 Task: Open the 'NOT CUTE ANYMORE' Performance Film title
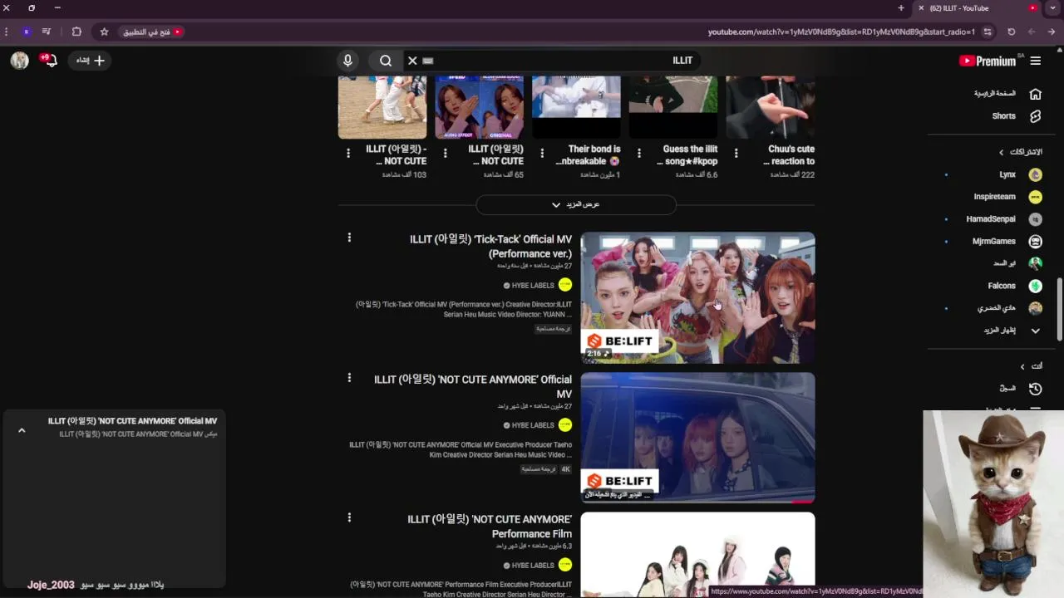[490, 527]
